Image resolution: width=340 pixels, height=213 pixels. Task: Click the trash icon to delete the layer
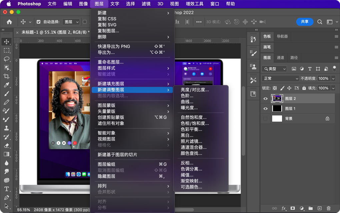tap(328, 208)
